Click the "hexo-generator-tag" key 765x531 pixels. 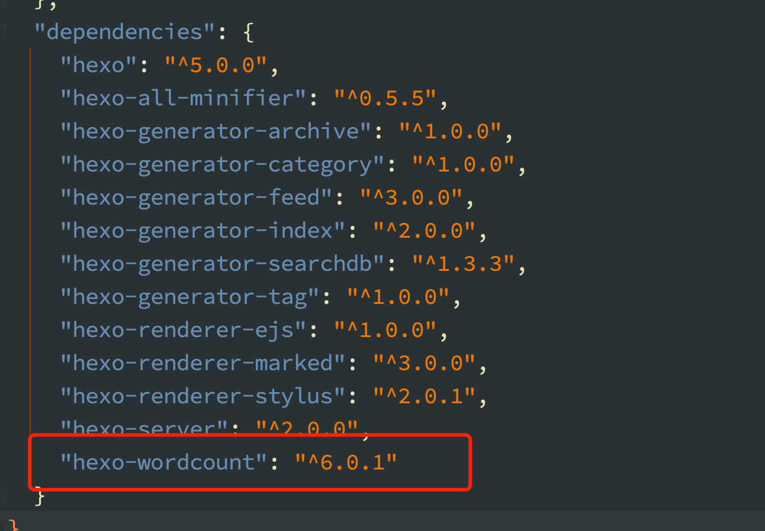coord(191,296)
